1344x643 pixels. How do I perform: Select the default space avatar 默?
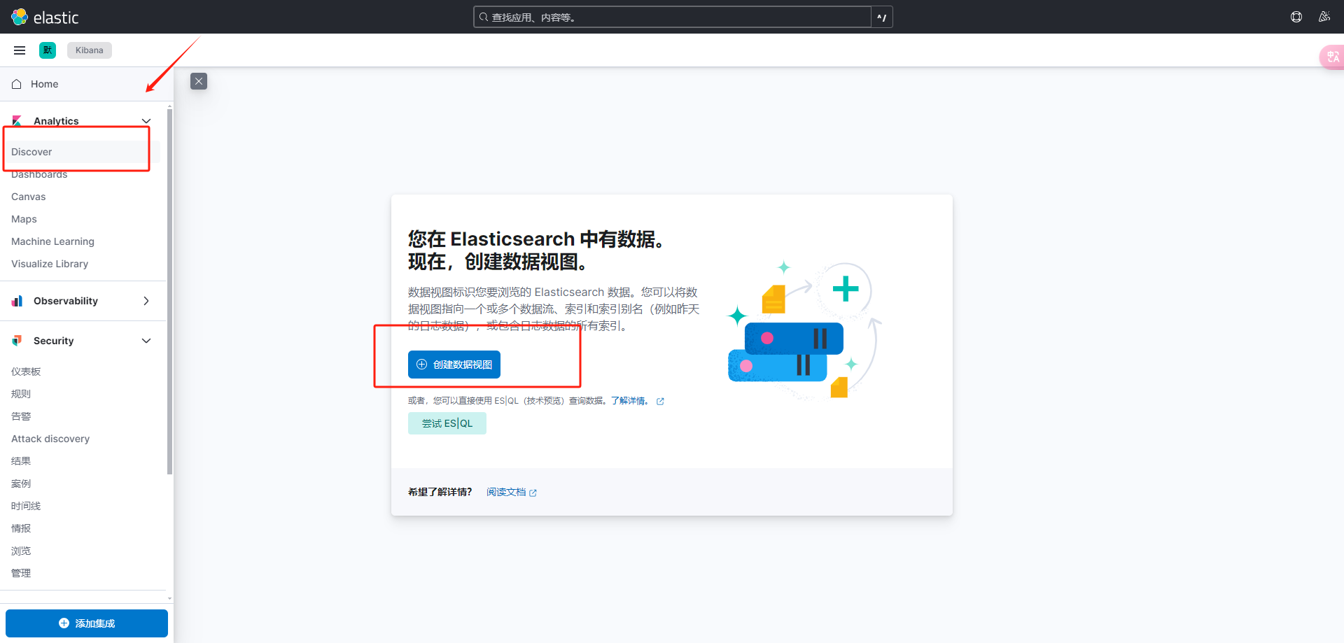pos(47,50)
